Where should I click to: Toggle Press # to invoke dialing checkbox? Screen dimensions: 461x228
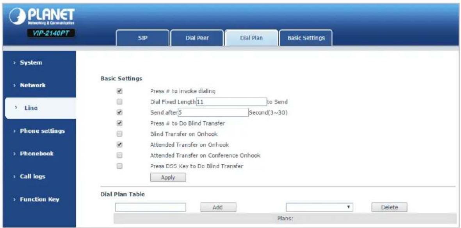(x=119, y=91)
